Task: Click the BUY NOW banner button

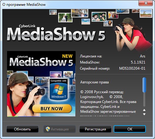Action: 52,108
